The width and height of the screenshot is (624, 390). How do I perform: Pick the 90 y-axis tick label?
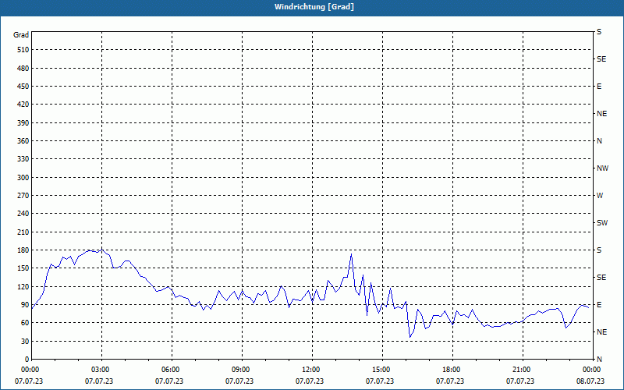pyautogui.click(x=25, y=304)
